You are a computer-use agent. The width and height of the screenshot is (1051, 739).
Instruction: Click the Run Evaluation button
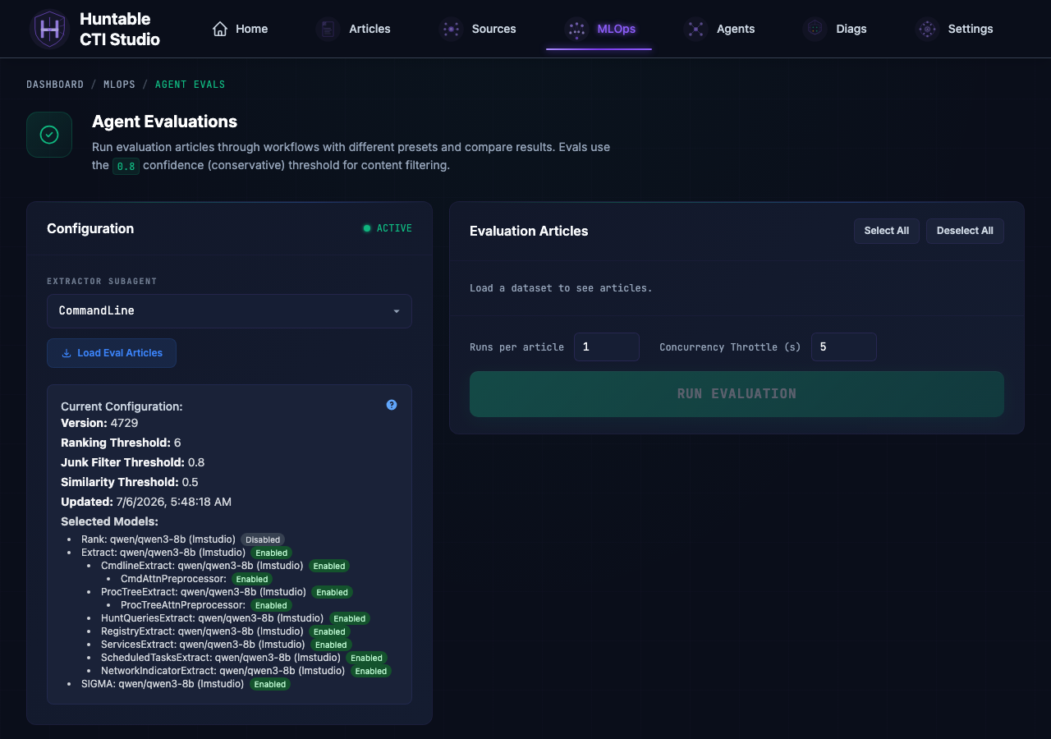click(737, 394)
